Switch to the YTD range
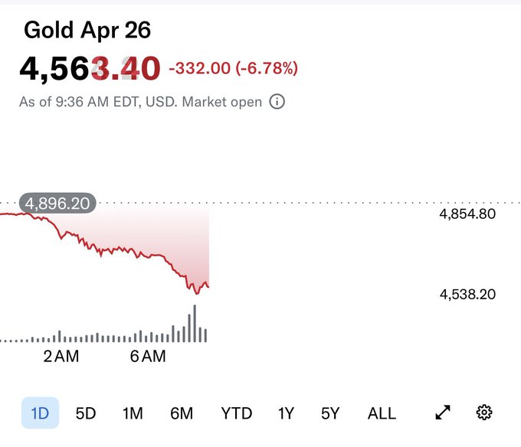The height and width of the screenshot is (447, 521). pyautogui.click(x=236, y=413)
